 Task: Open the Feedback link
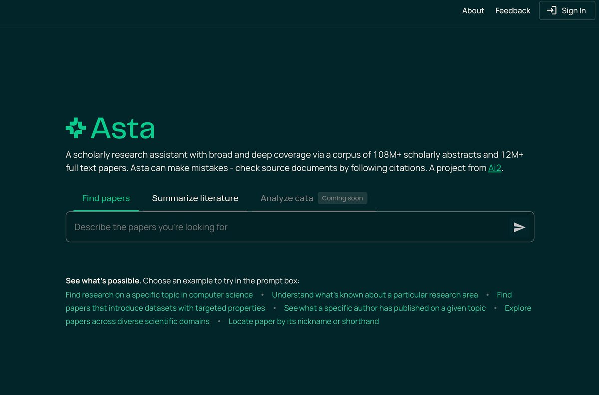pos(513,10)
